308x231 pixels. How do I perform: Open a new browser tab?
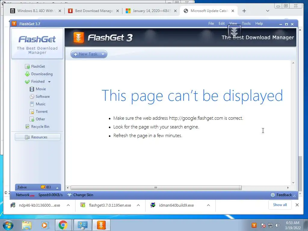pos(244,11)
